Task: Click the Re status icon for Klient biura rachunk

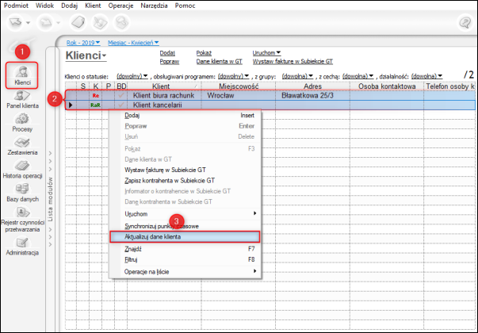Action: [96, 96]
